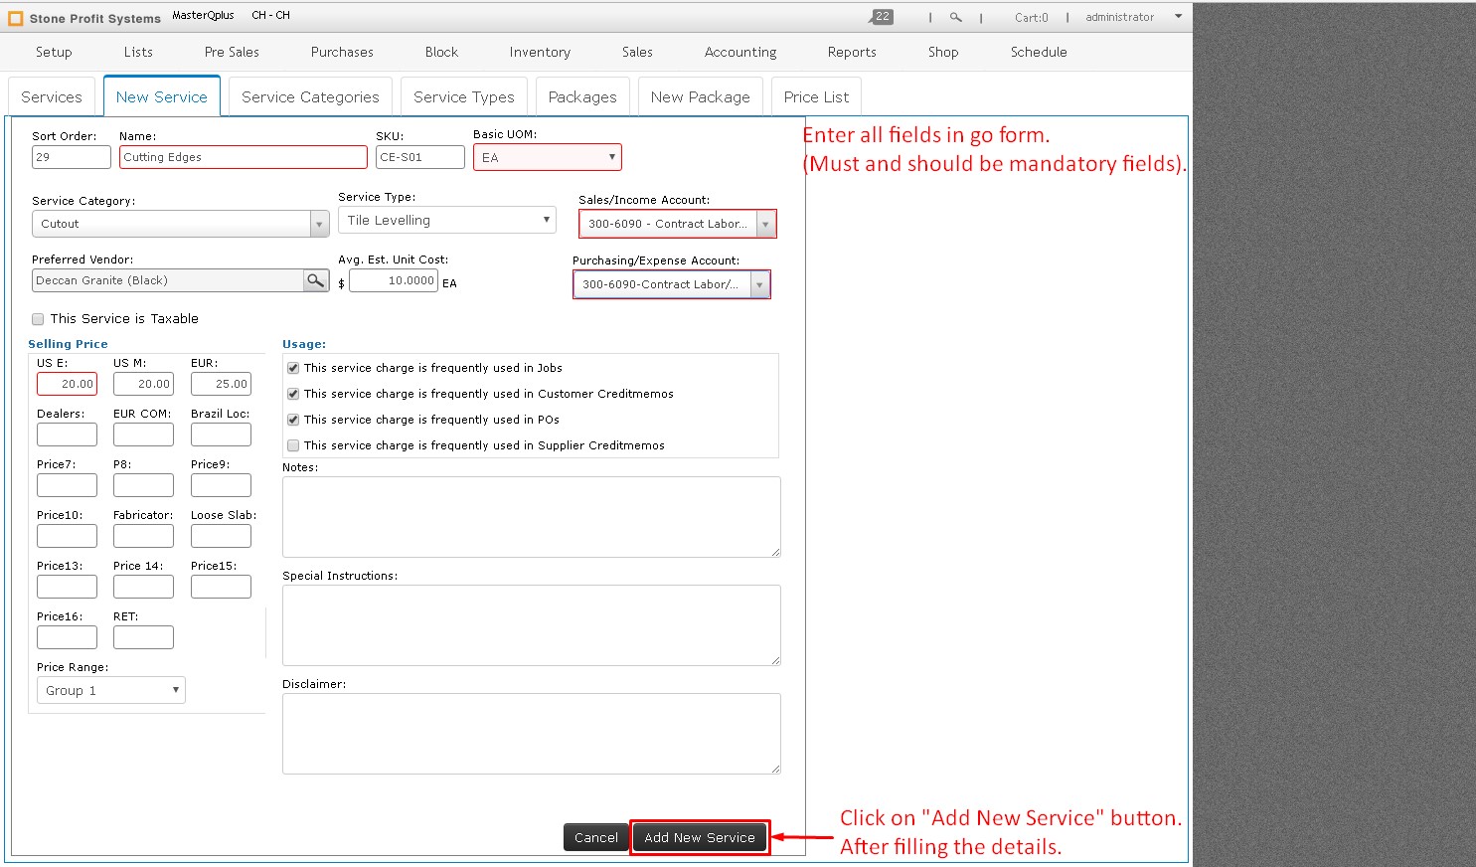Enable This Service is Taxable
This screenshot has height=867, width=1476.
click(x=38, y=318)
